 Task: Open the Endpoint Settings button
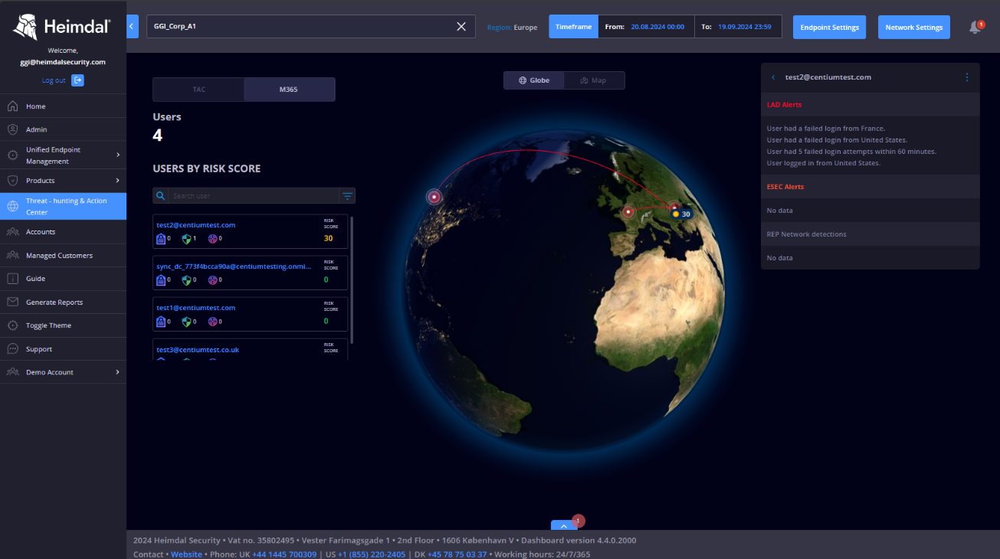pos(829,27)
